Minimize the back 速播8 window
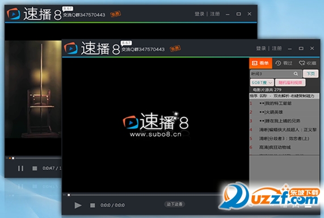This screenshot has width=324, height=218. 228,14
